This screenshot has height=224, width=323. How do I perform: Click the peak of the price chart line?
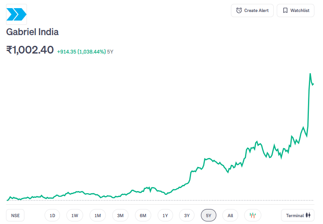pyautogui.click(x=310, y=74)
